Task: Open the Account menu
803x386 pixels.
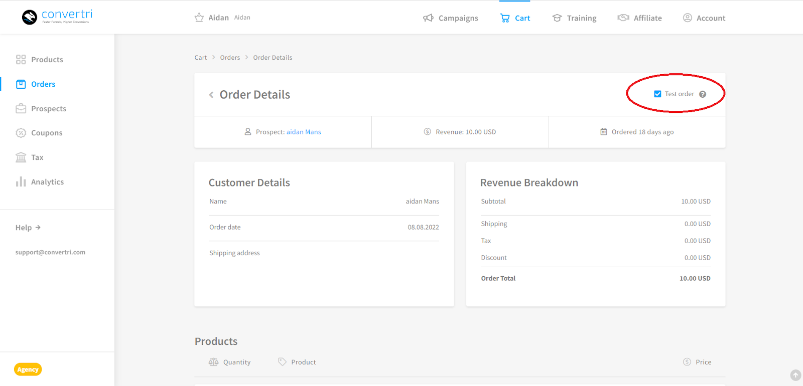Action: (704, 18)
